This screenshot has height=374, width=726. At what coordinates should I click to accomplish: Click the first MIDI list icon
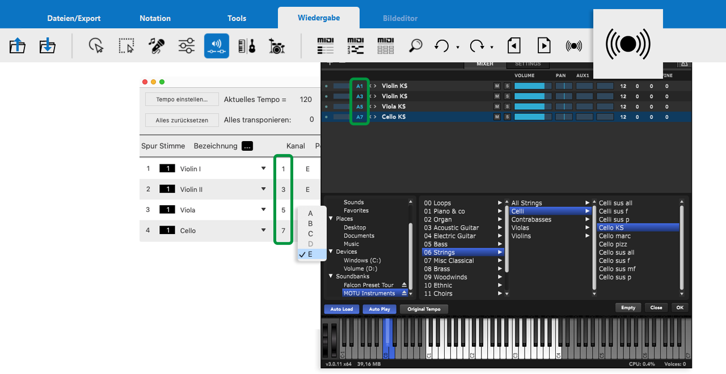pyautogui.click(x=326, y=46)
